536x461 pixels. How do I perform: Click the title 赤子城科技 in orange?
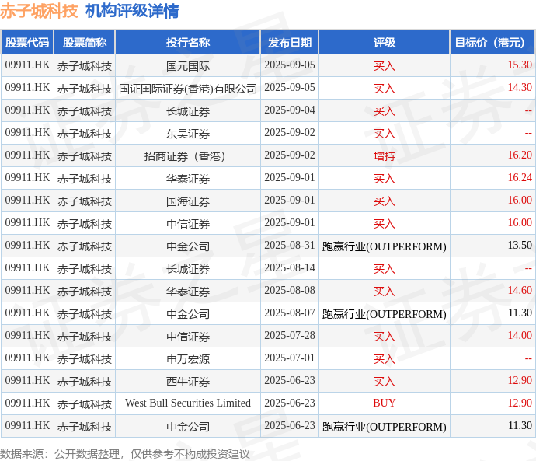tap(39, 11)
